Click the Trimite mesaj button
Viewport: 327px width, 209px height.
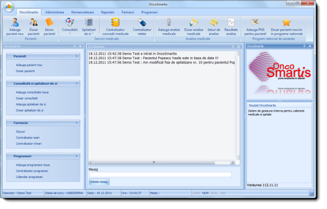tap(99, 182)
